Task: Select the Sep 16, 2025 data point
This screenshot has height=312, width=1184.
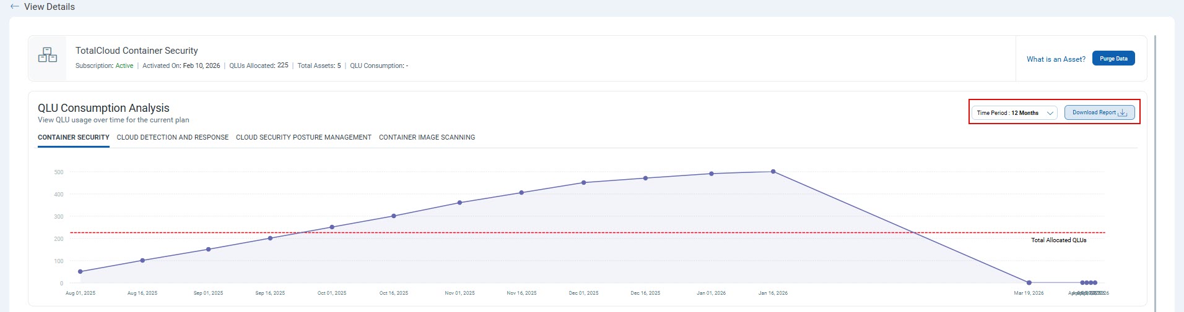Action: tap(270, 238)
